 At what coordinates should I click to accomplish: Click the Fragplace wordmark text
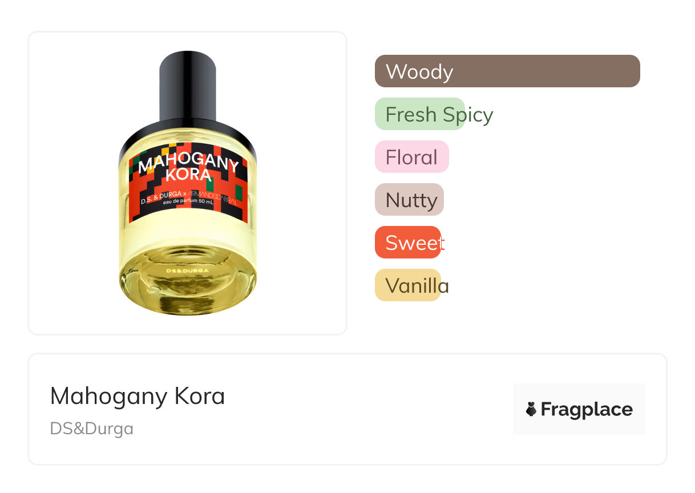click(587, 409)
